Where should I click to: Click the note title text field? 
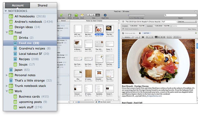tap(151, 22)
